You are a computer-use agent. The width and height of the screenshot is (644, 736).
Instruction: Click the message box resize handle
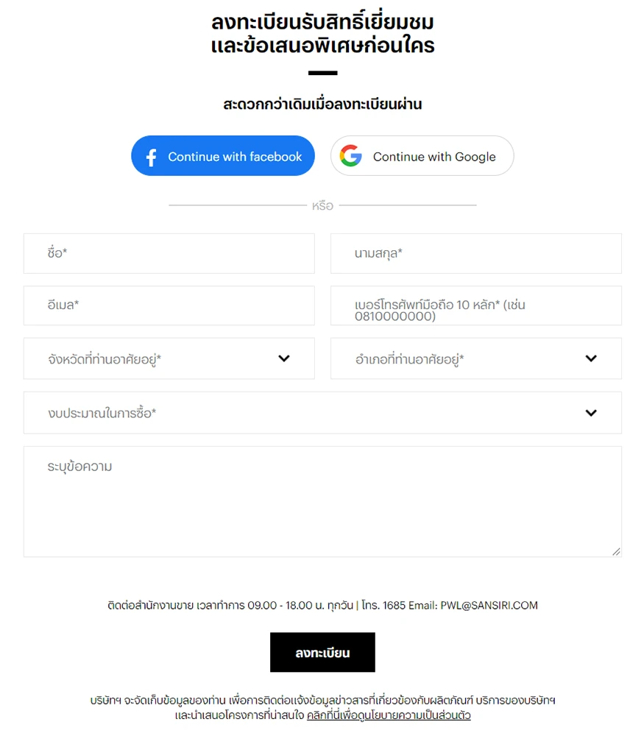coord(616,551)
